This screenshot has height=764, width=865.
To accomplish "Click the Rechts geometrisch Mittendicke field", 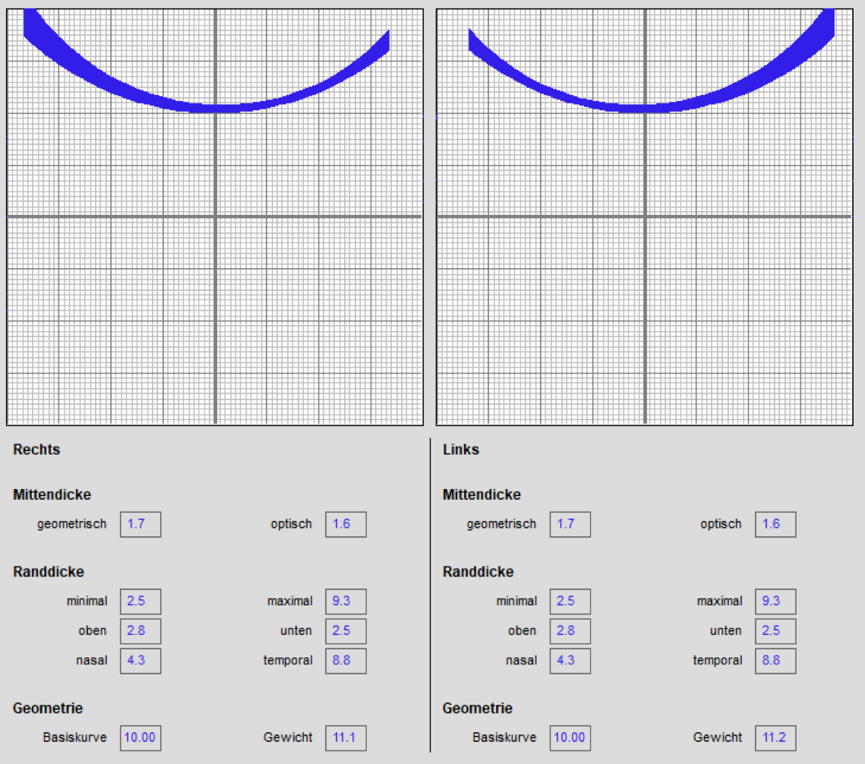I will (x=140, y=524).
